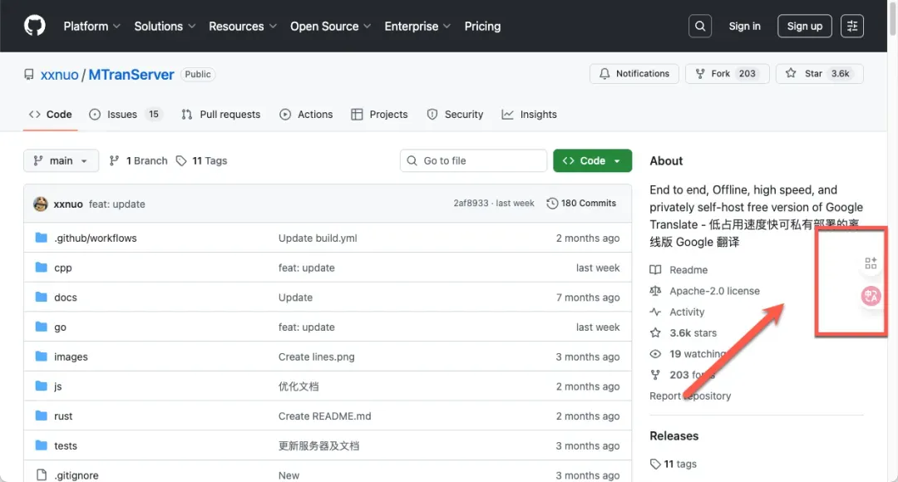This screenshot has height=482, width=898.
Task: Open the Apache-2.0 license link
Action: (714, 291)
